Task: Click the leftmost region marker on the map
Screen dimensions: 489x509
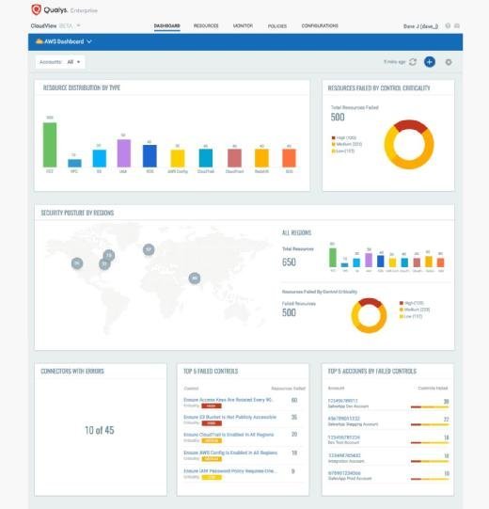Action: point(77,262)
